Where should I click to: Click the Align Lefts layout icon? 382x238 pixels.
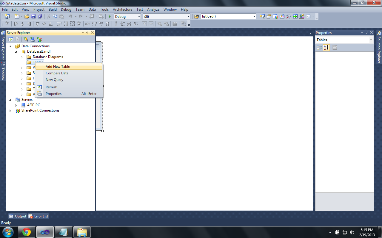pos(16,24)
